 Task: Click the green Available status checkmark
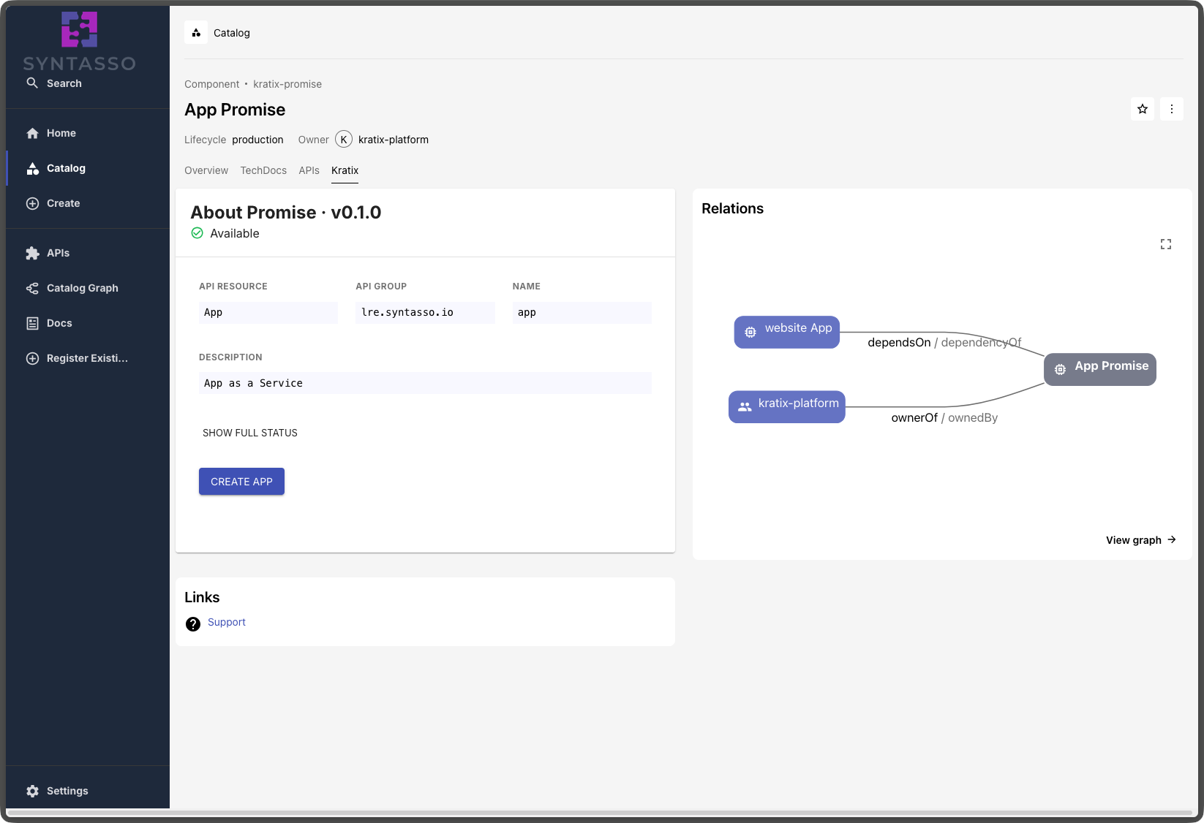(197, 233)
